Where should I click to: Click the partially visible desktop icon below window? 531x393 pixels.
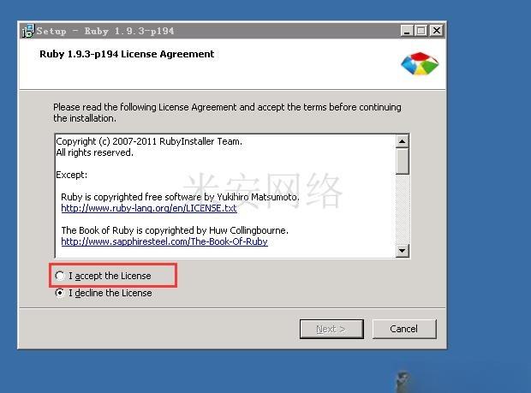[x=403, y=382]
